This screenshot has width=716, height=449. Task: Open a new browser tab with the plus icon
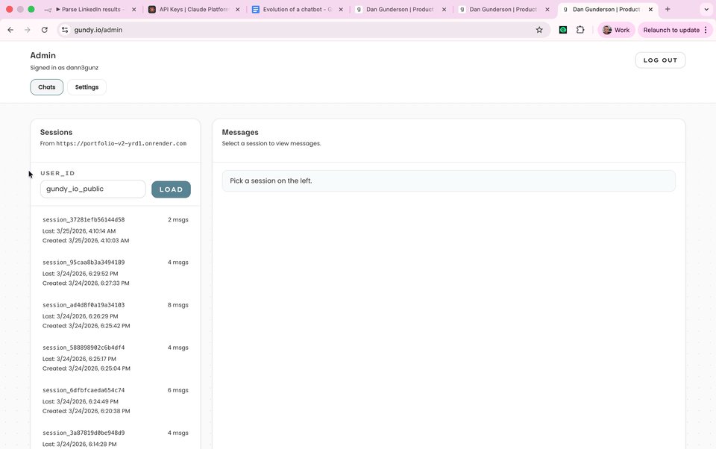tap(666, 10)
